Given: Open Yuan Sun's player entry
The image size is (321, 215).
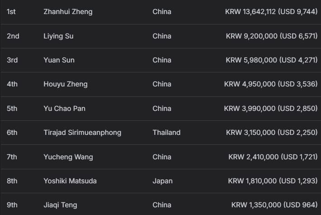Looking at the screenshot, I should point(59,60).
